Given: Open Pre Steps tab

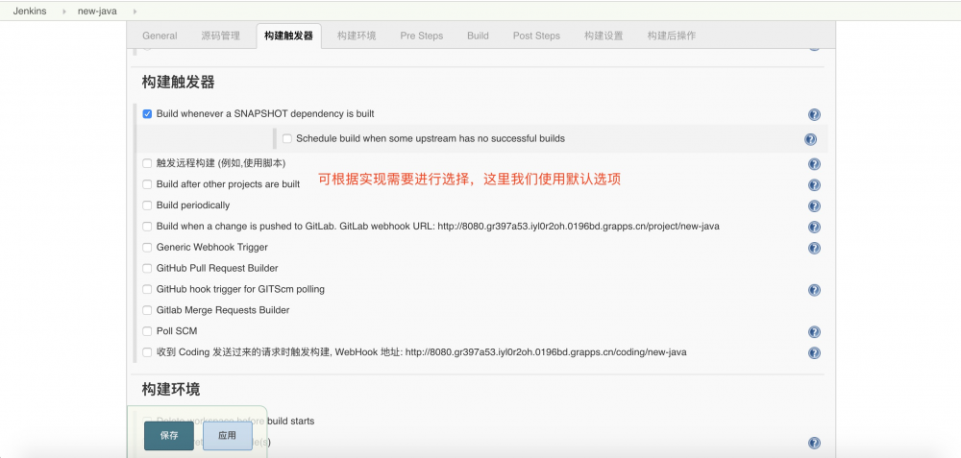Looking at the screenshot, I should (422, 36).
